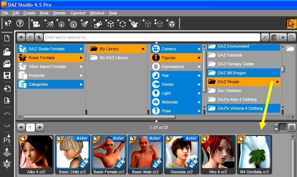This screenshot has width=297, height=177.
Task: Open the search history dropdown arrow
Action: (x=265, y=37)
